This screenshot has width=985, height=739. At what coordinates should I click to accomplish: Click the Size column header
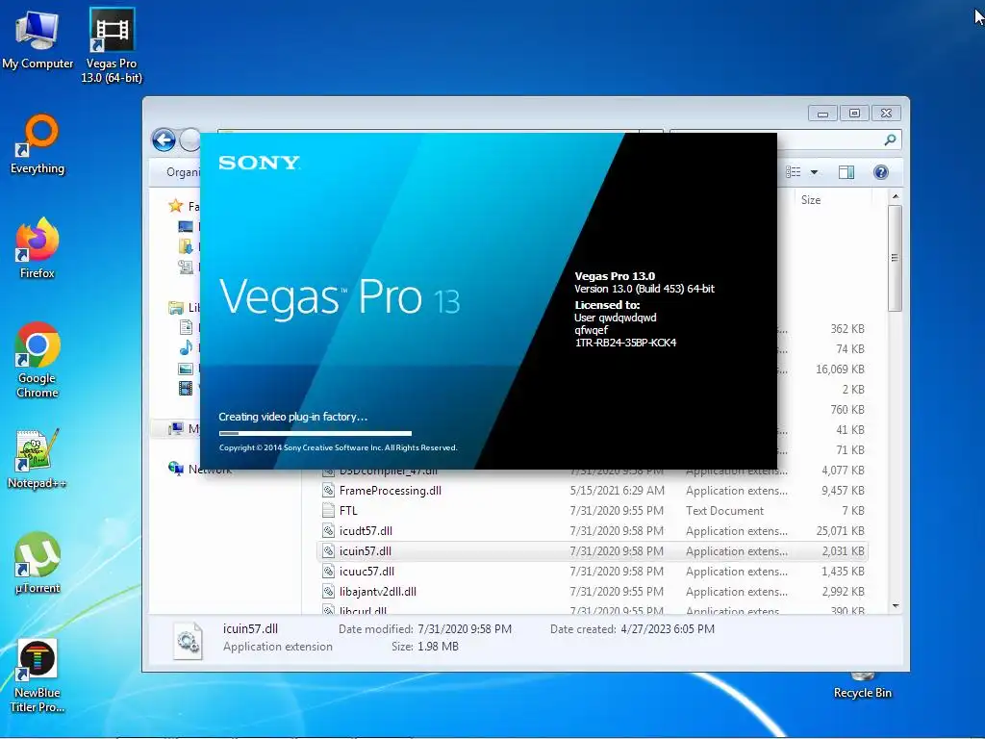tap(810, 200)
